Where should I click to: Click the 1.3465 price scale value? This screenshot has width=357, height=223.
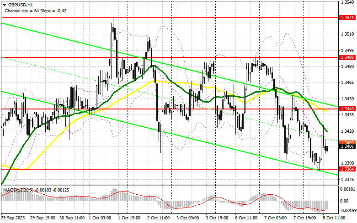(x=347, y=83)
